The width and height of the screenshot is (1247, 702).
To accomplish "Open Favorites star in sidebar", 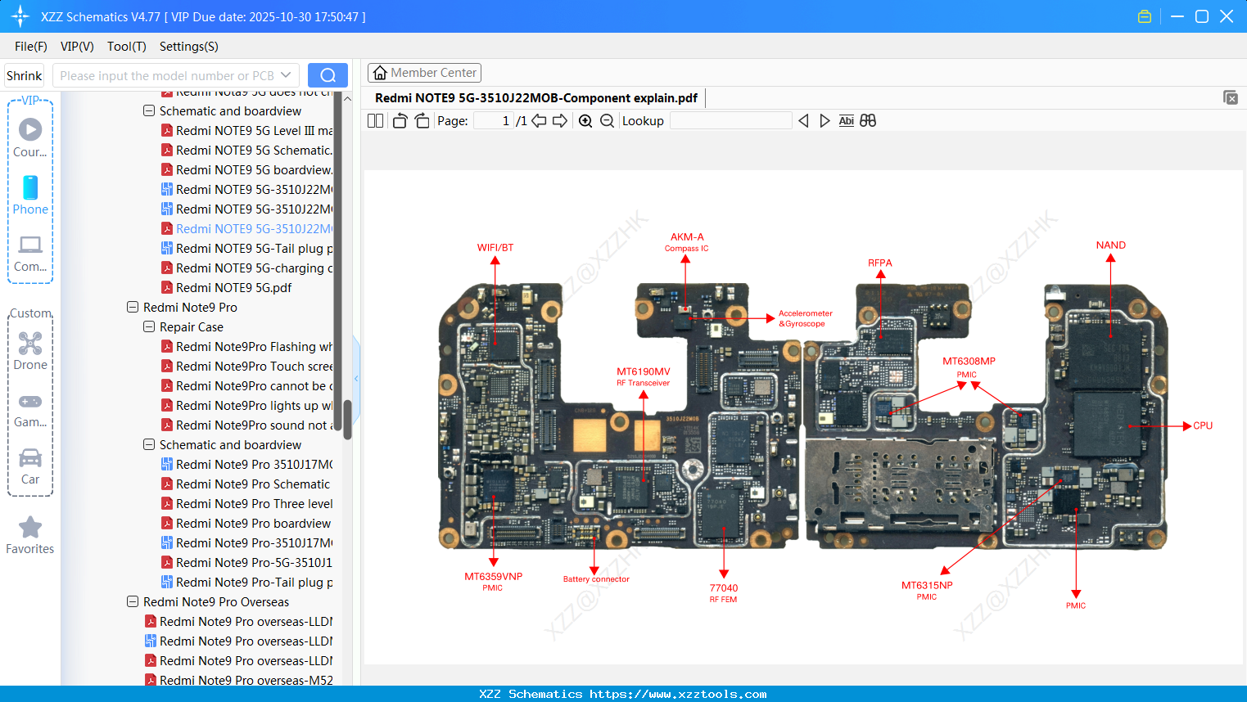I will coord(30,535).
